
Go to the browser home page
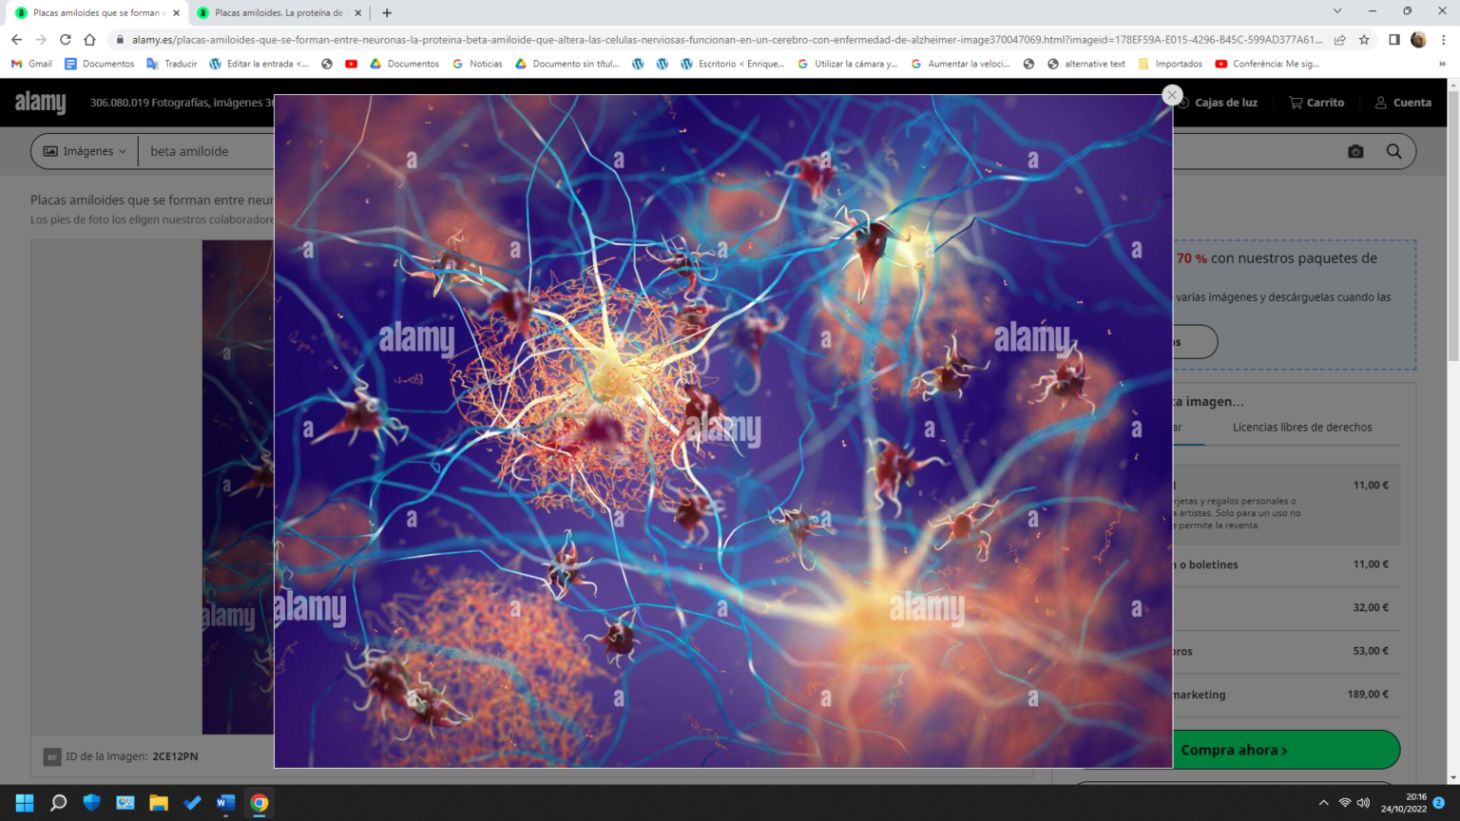point(89,40)
